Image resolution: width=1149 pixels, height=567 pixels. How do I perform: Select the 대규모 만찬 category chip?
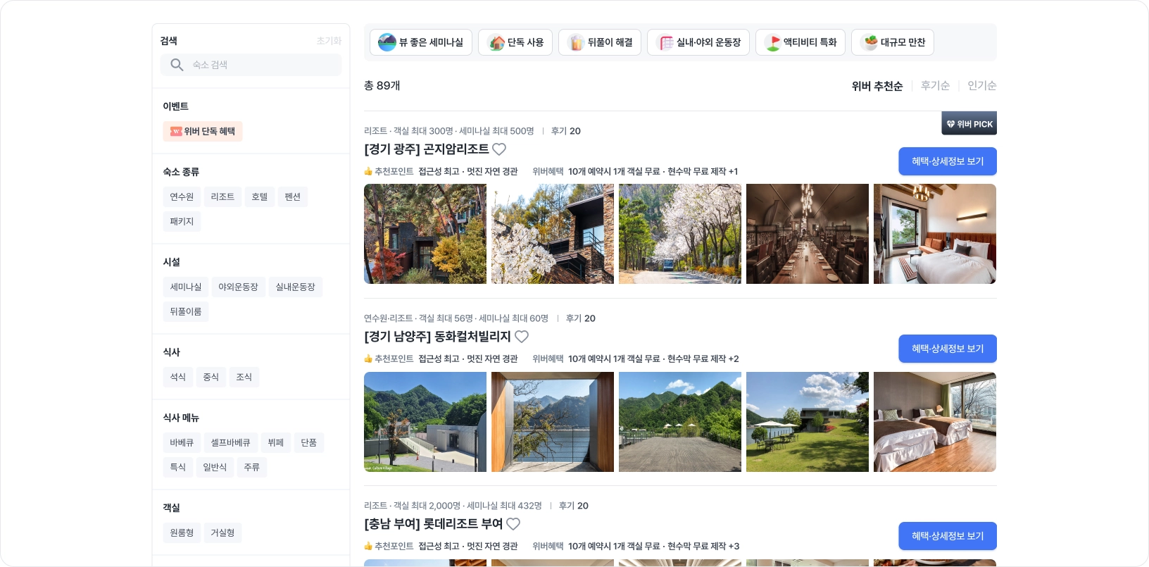[x=893, y=42]
